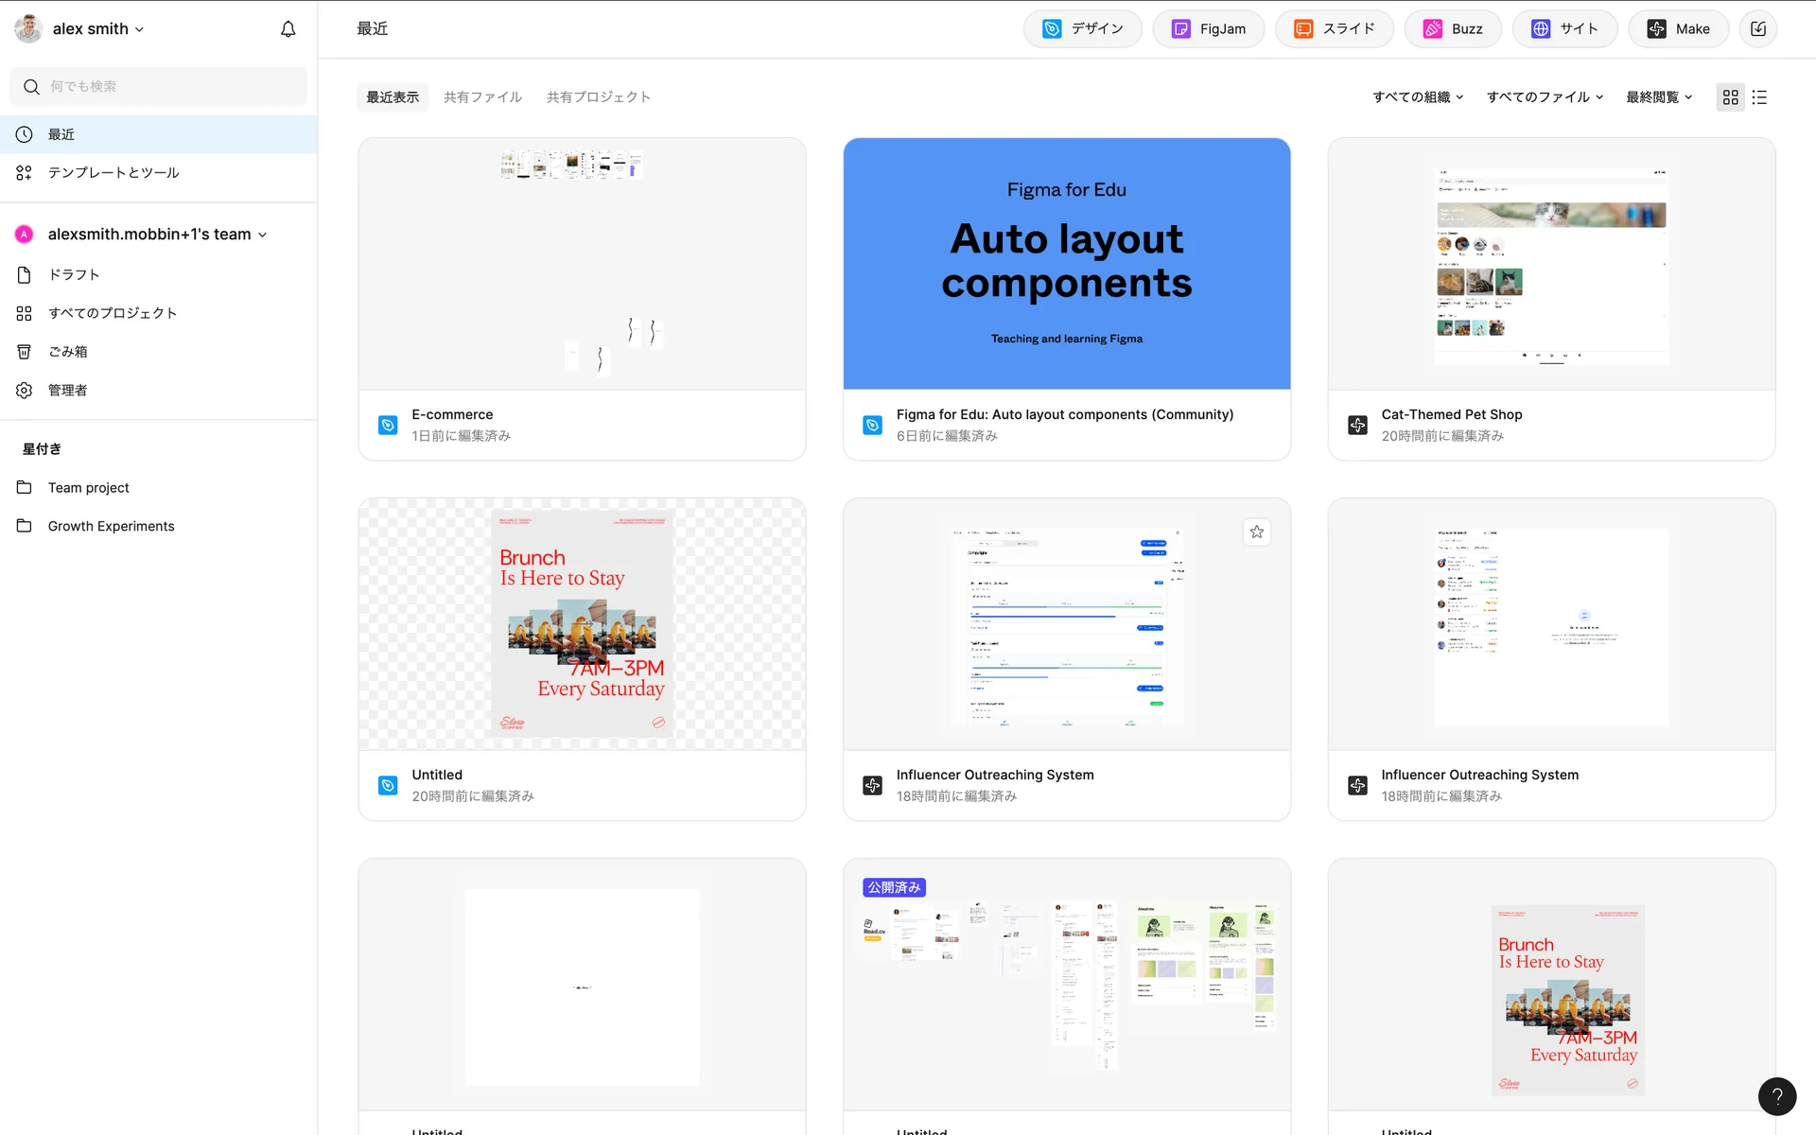
Task: Switch to list view
Action: tap(1759, 97)
